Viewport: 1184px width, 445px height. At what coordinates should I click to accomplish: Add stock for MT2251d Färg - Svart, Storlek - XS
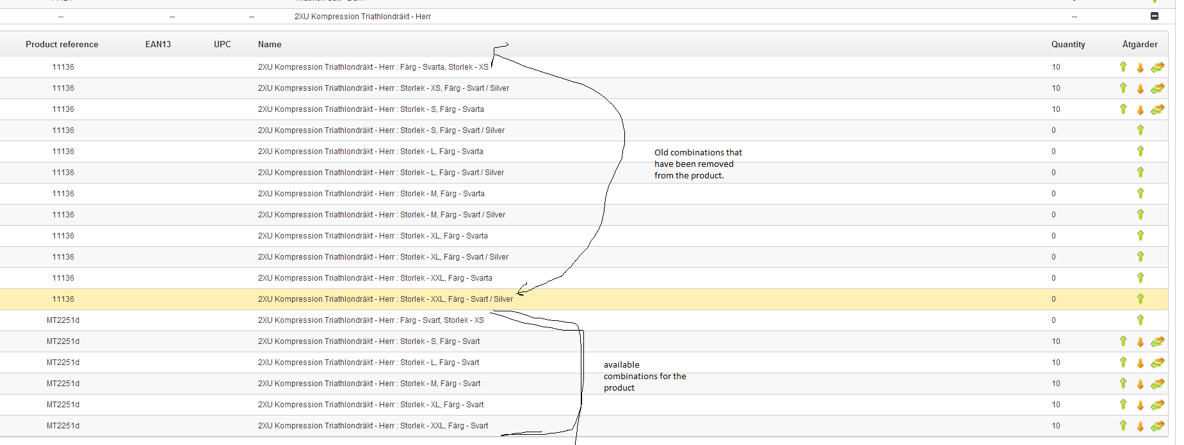pos(1140,320)
